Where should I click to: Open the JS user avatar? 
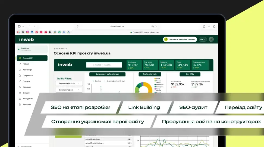[211, 39]
